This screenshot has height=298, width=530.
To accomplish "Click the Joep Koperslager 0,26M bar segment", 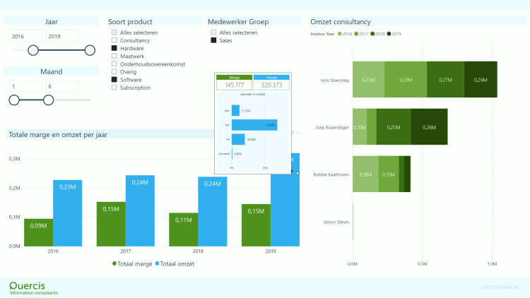I will click(429, 127).
